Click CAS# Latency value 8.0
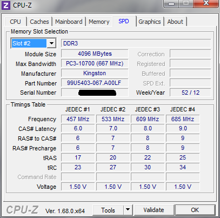This screenshot has width=220, height=218. (148, 129)
